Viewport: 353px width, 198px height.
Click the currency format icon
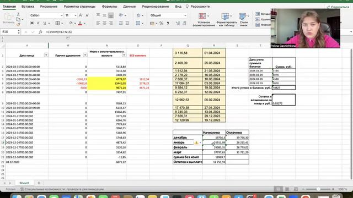tap(152, 23)
